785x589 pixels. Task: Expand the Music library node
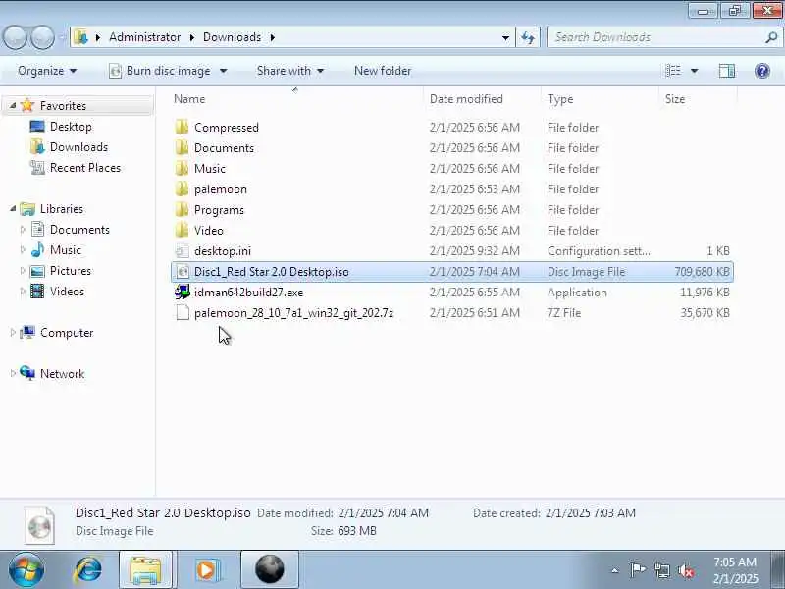(x=23, y=250)
